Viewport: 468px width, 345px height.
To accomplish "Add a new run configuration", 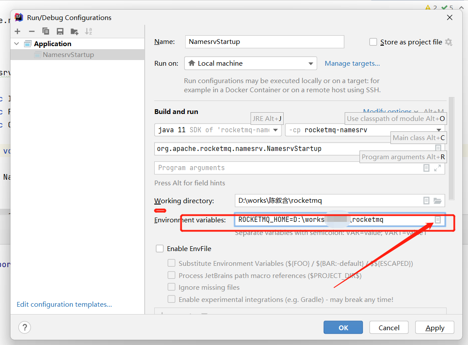I will click(17, 31).
